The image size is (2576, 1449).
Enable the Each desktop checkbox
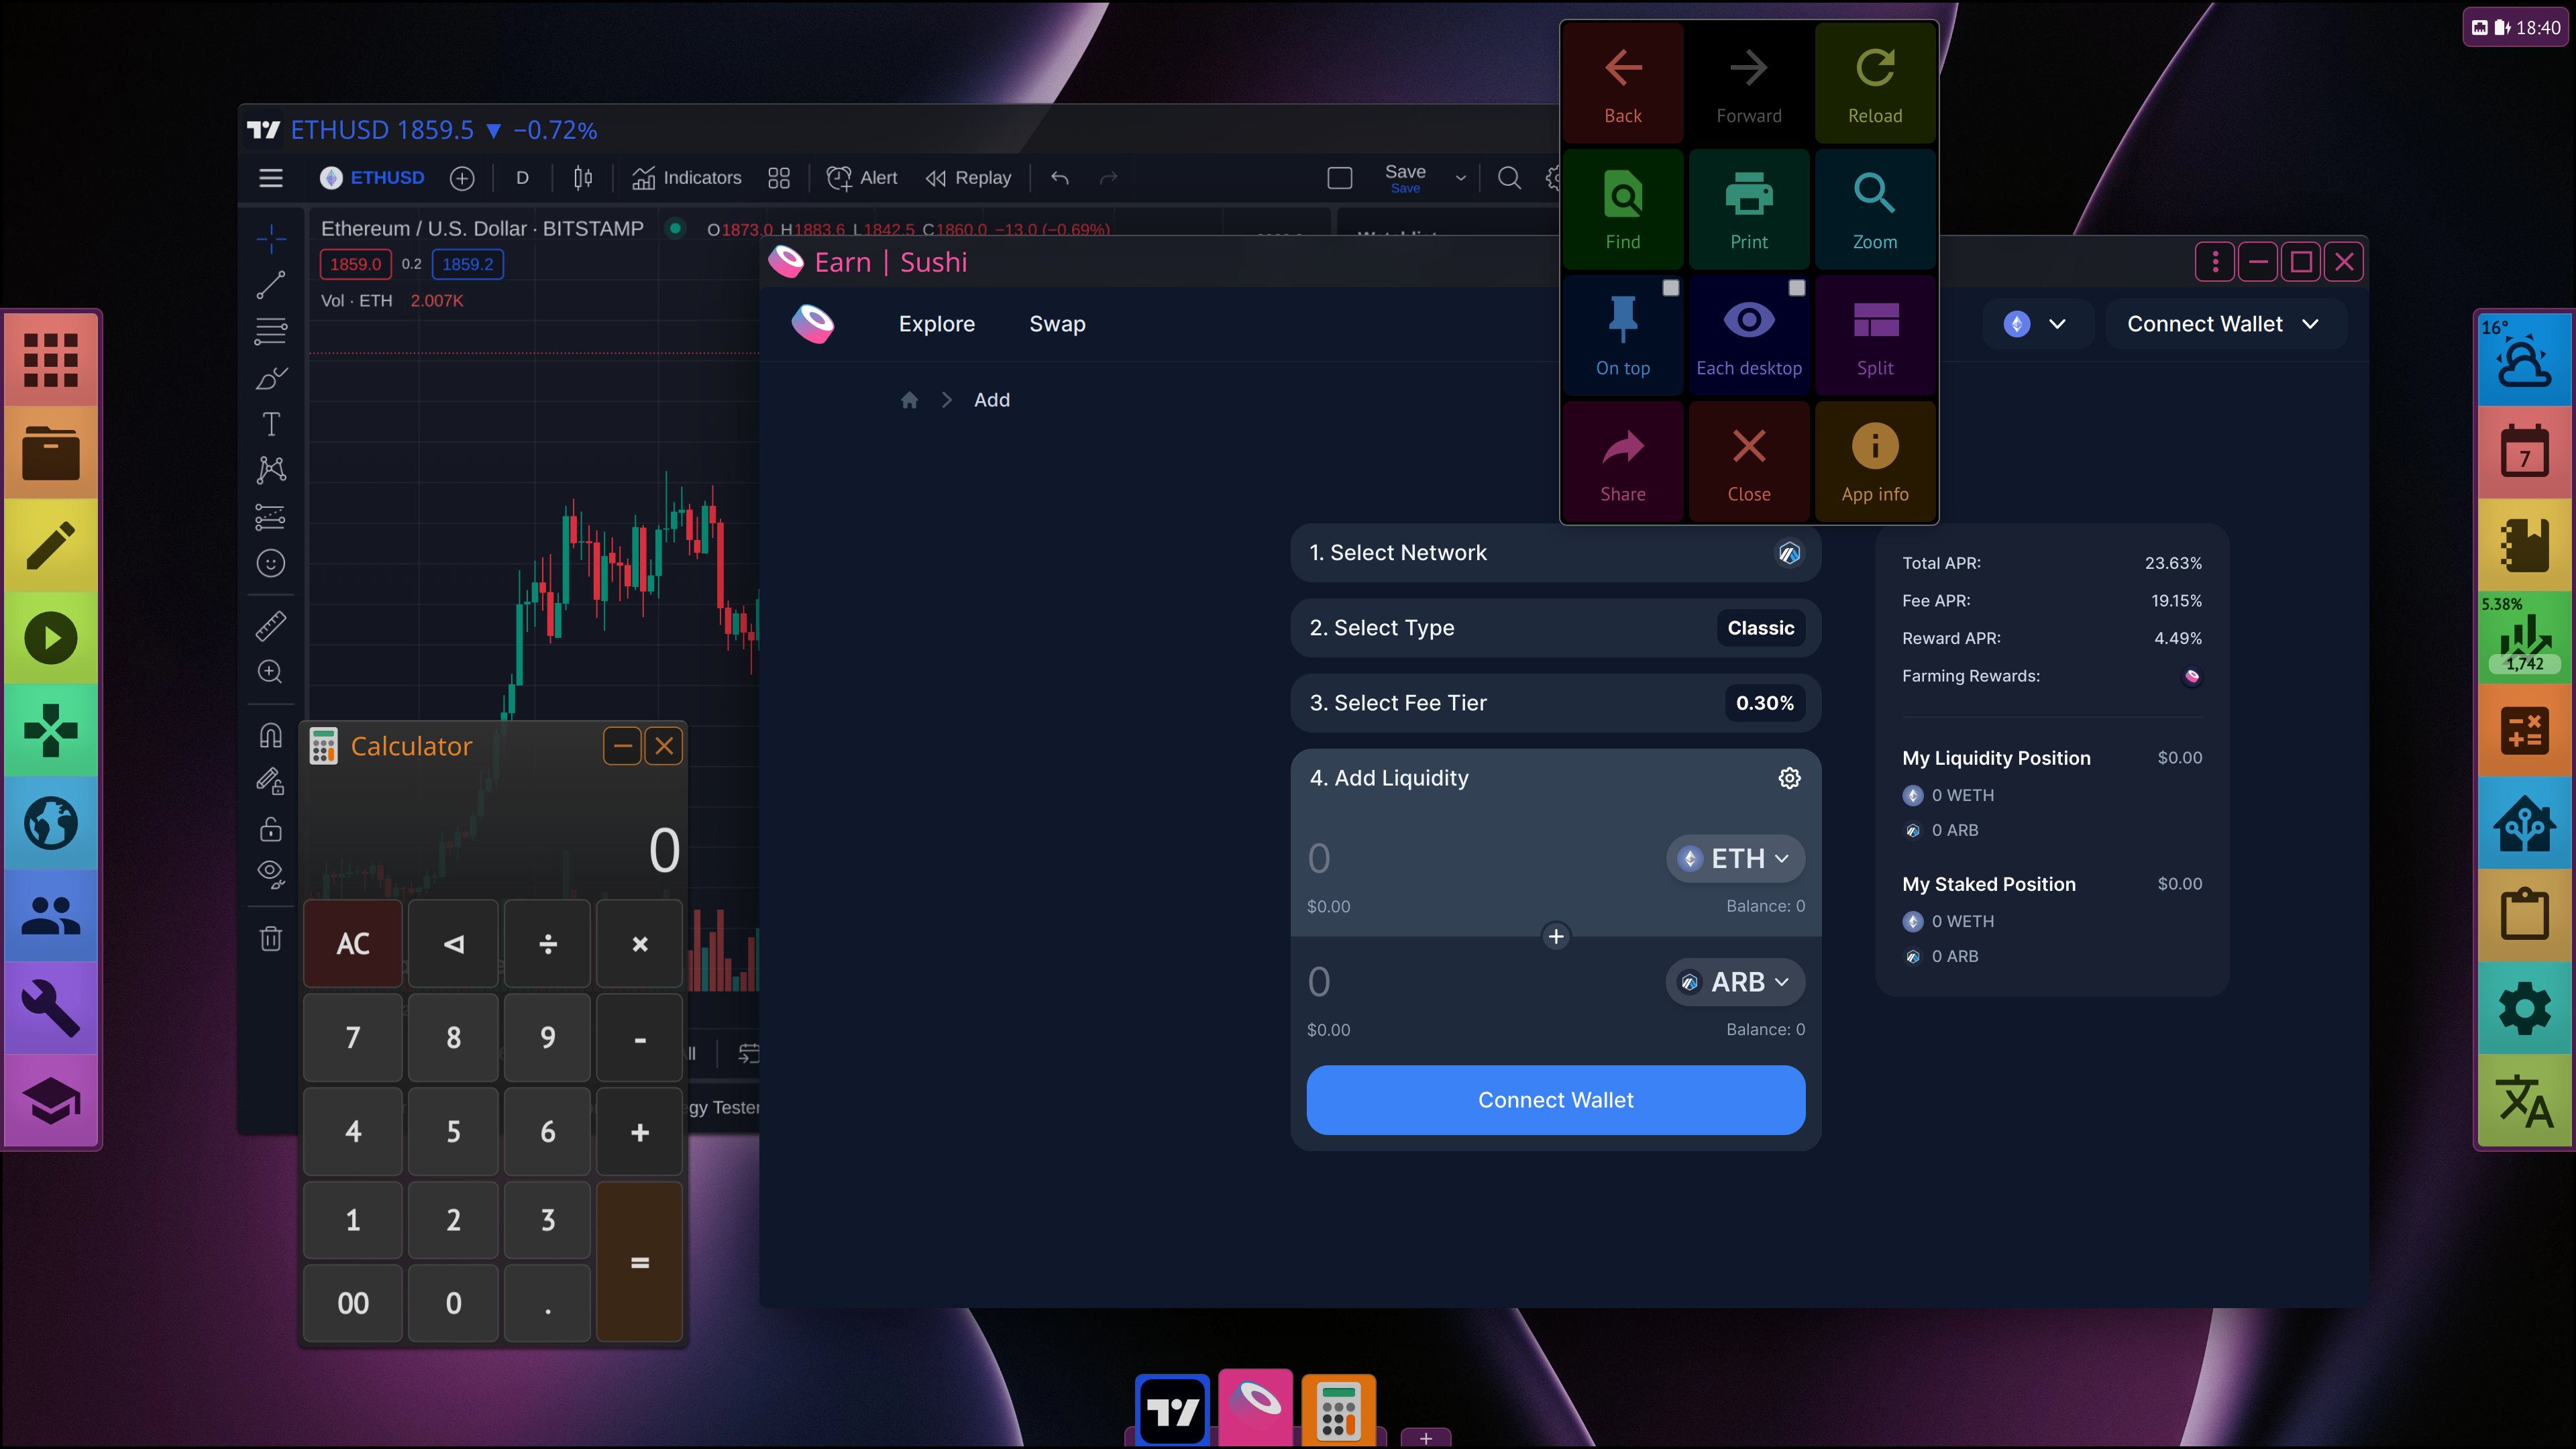pyautogui.click(x=1797, y=287)
